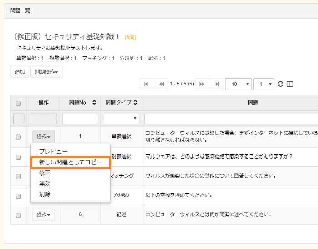Check the box for question No 6
Screen dimensions: 318x249
point(19,215)
